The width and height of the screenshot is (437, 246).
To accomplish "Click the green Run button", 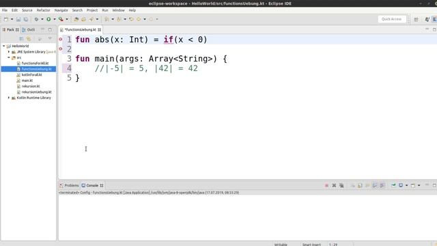I will (48, 19).
